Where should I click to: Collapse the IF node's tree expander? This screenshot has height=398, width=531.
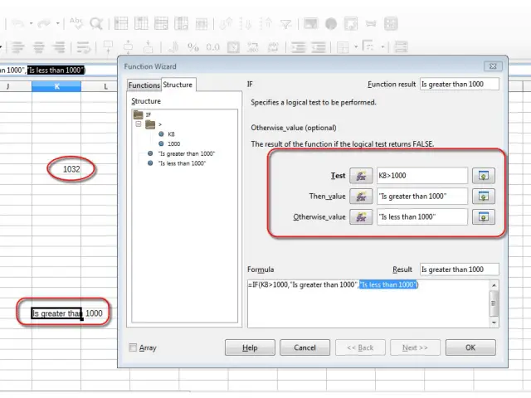tap(139, 124)
